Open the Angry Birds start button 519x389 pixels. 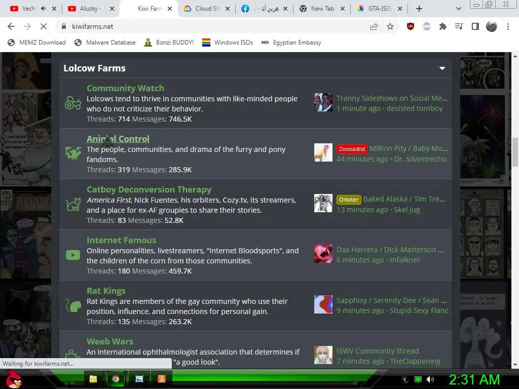(x=14, y=379)
